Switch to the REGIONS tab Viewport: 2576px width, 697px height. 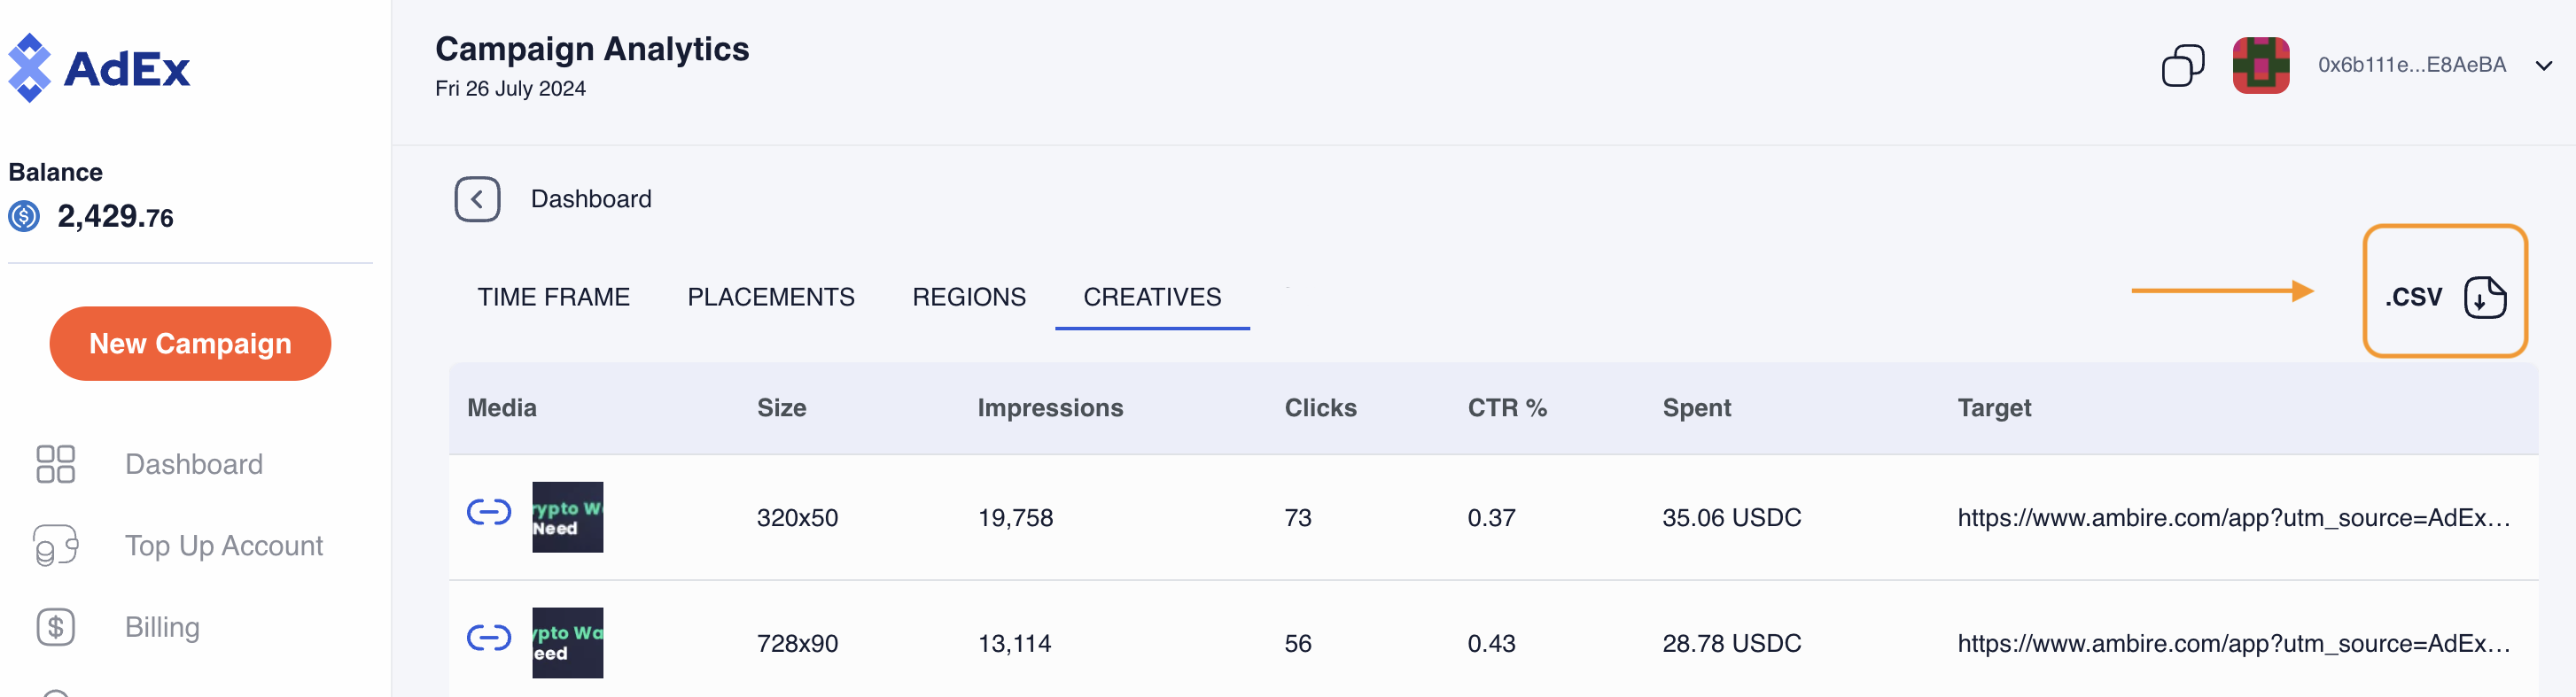point(968,297)
